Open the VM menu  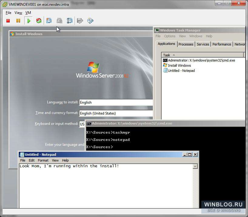point(28,13)
